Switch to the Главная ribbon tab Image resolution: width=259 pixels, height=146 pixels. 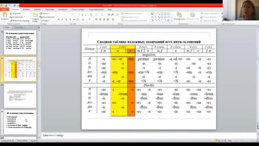[x=15, y=9]
